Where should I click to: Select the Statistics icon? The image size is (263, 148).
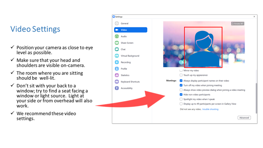(x=117, y=75)
